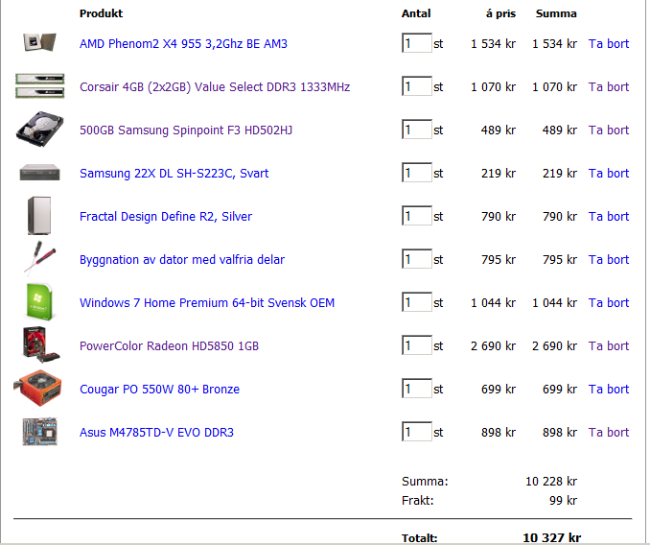Image resolution: width=650 pixels, height=545 pixels.
Task: Open the Samsung 22X DL SH-S223C link
Action: tap(174, 173)
